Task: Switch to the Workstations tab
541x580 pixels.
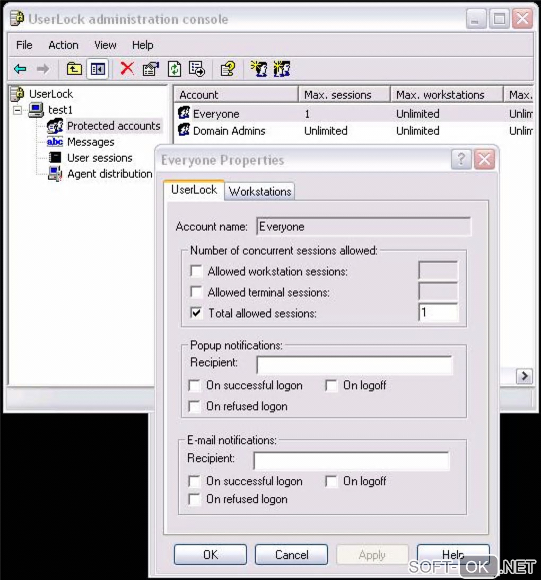Action: pyautogui.click(x=259, y=191)
